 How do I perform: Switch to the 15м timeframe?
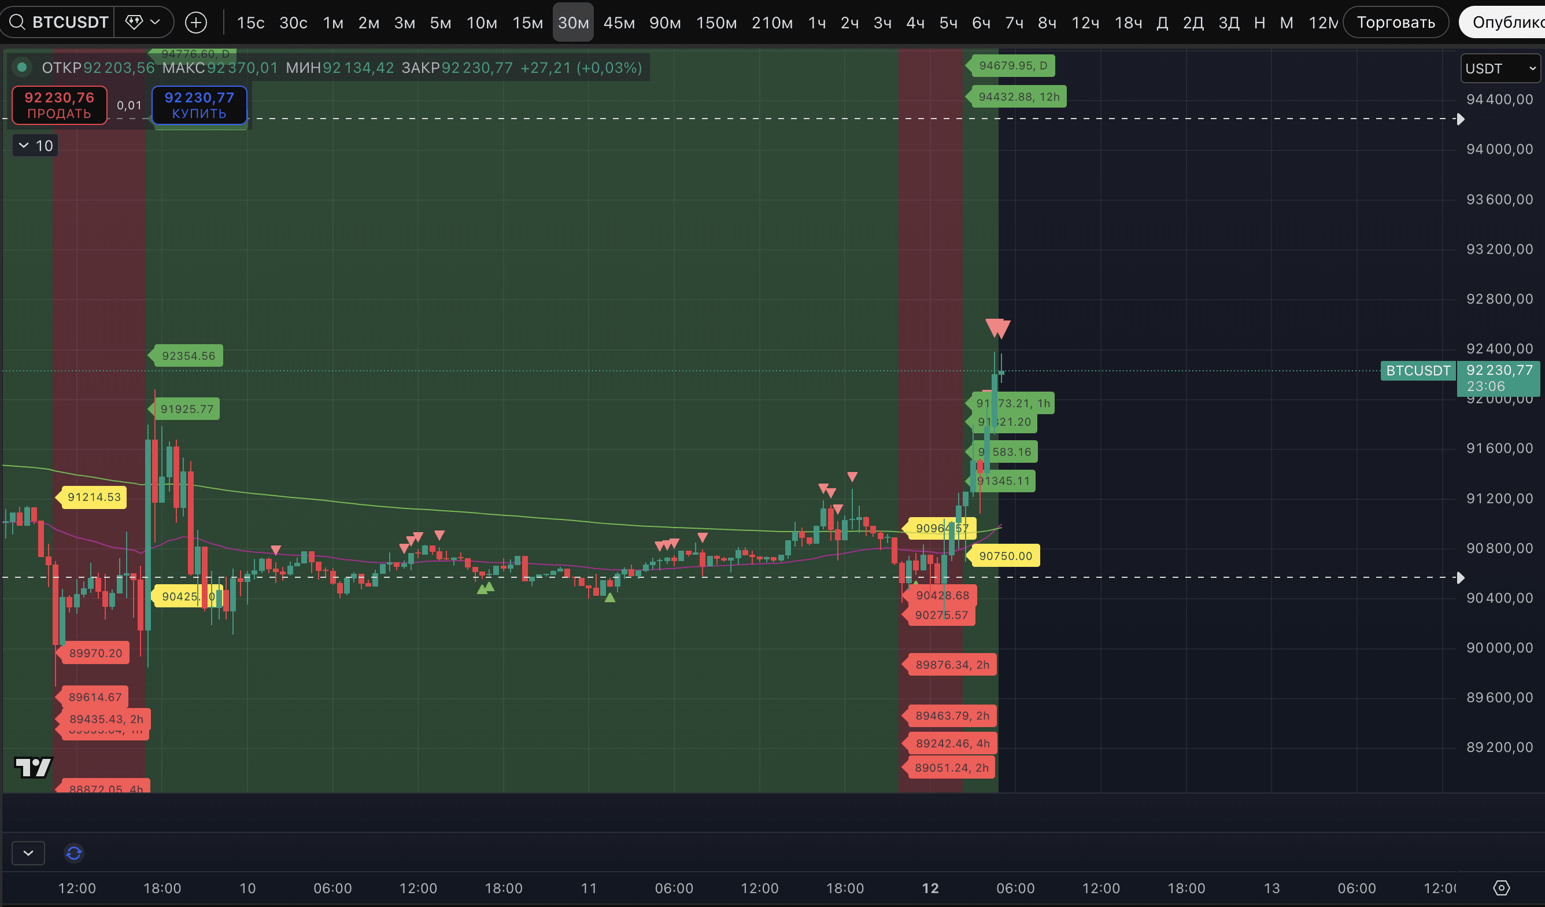tap(527, 23)
